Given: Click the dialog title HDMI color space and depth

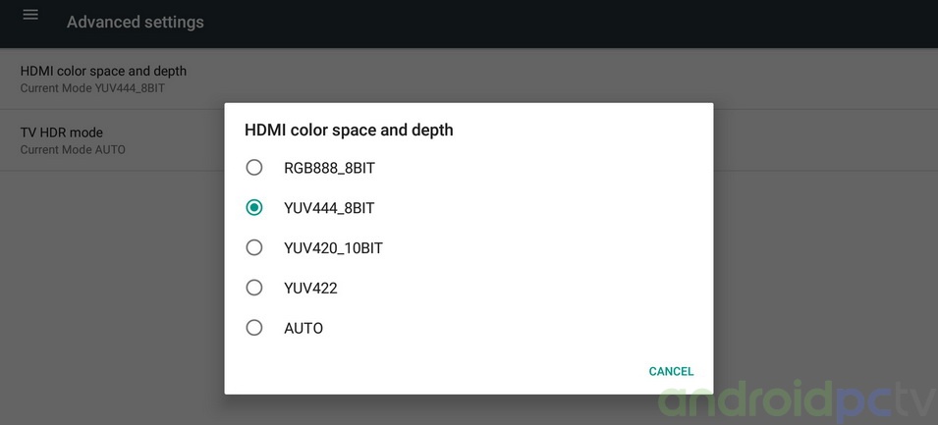Looking at the screenshot, I should point(349,130).
